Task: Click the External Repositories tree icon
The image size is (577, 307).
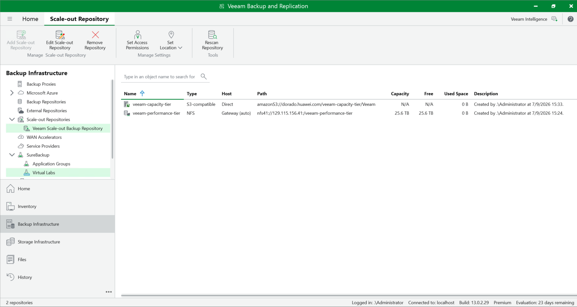Action: point(21,111)
